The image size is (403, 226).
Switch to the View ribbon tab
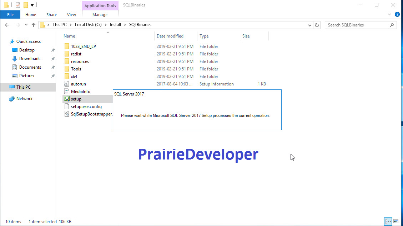tap(71, 15)
